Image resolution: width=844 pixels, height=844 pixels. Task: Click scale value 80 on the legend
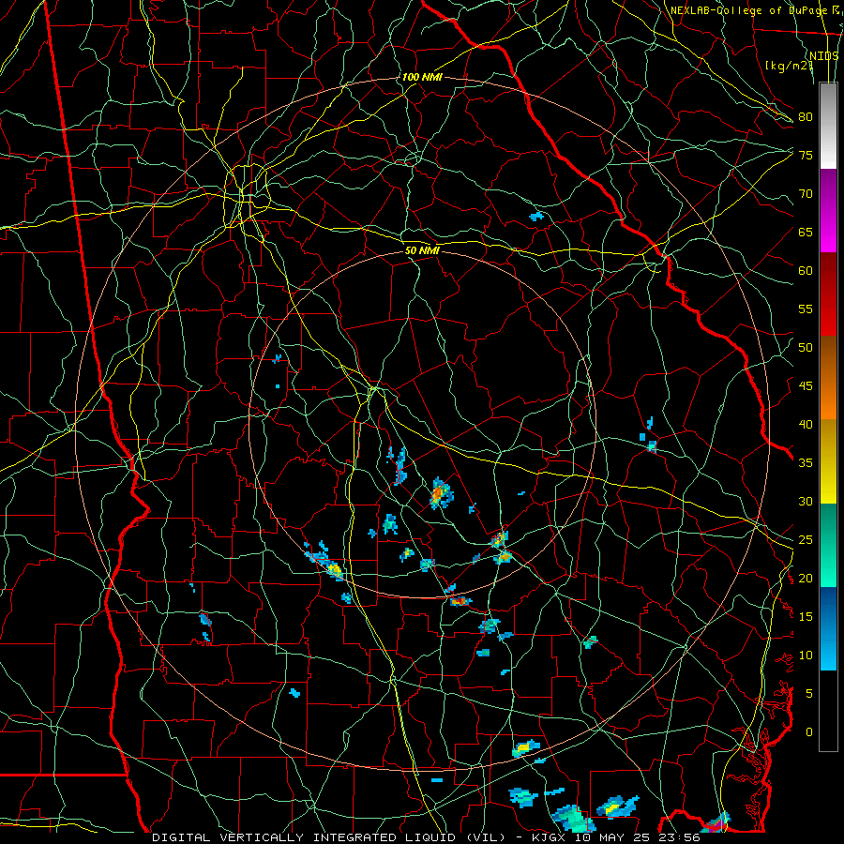point(806,117)
